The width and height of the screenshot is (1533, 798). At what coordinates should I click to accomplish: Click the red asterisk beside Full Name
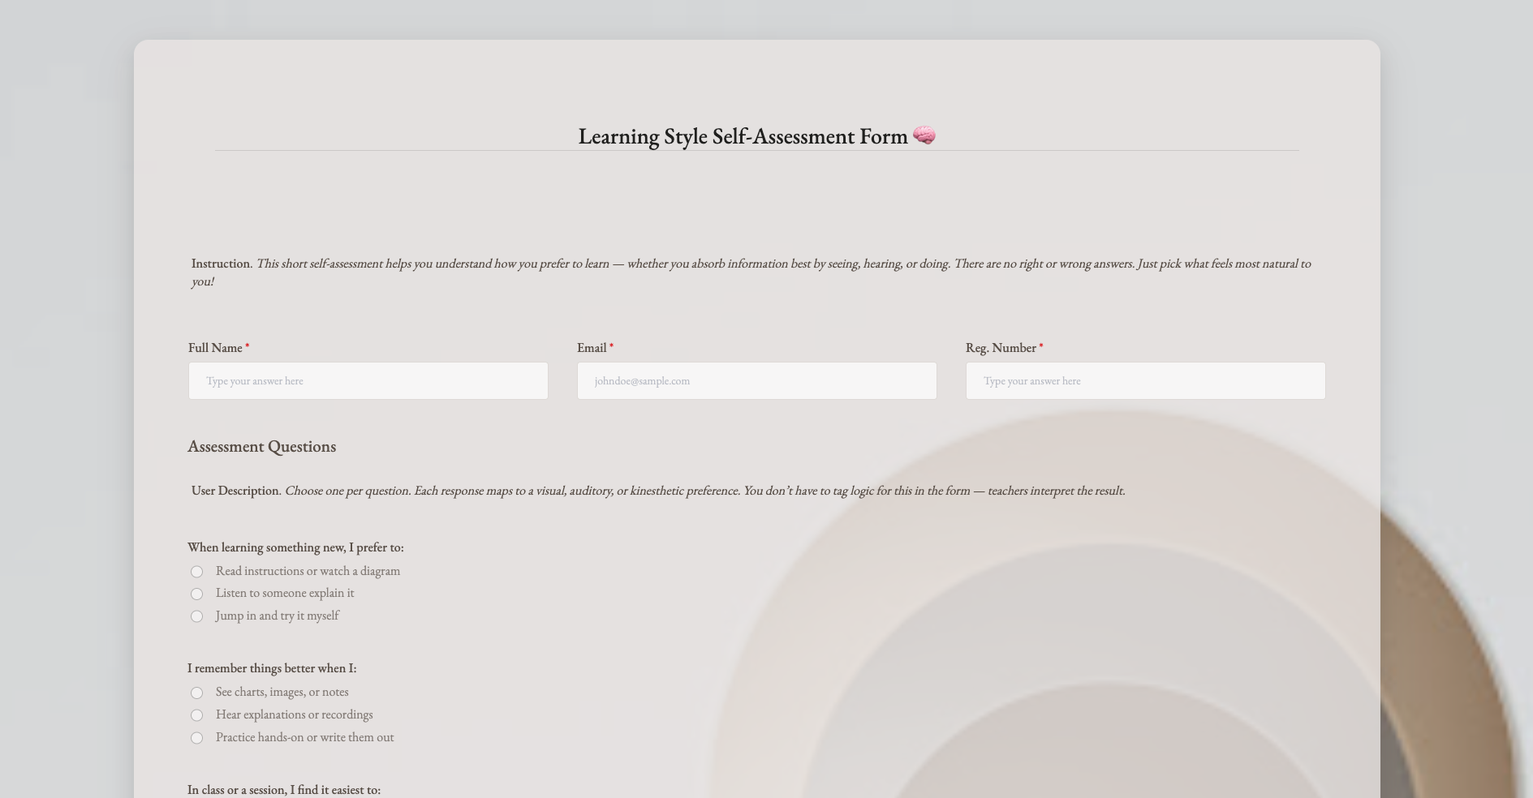pos(247,346)
